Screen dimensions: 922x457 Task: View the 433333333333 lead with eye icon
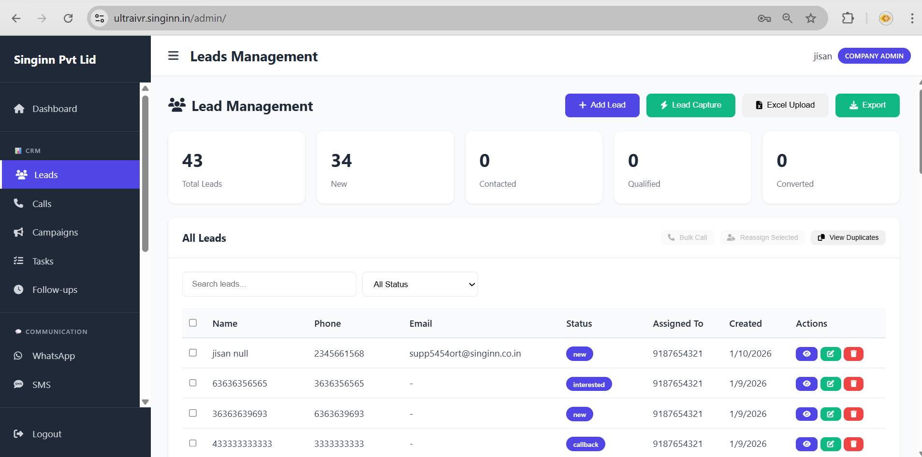(806, 444)
